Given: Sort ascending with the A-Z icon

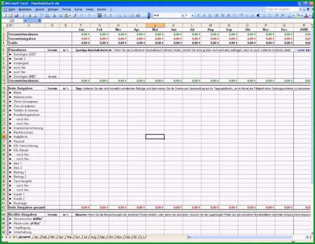Looking at the screenshot, I should pyautogui.click(x=119, y=15).
